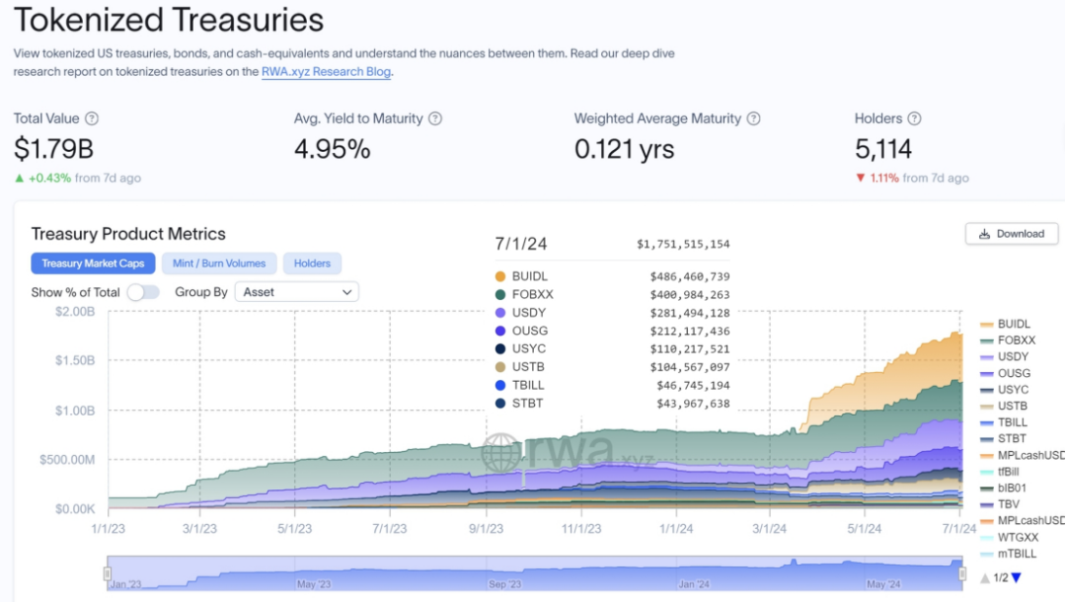The image size is (1066, 602).
Task: Hide the FOBXX series in chart legend
Action: tap(1013, 340)
